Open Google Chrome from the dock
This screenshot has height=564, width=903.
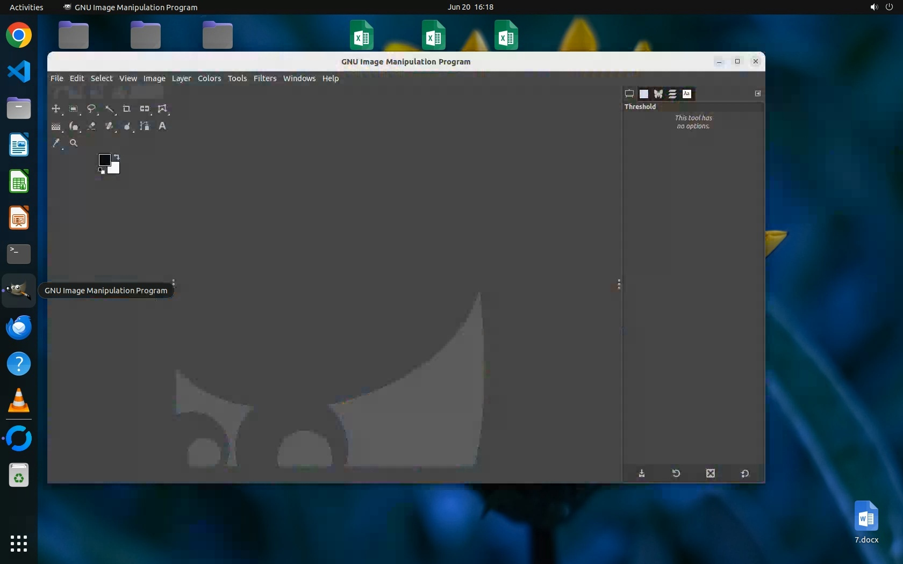click(19, 35)
